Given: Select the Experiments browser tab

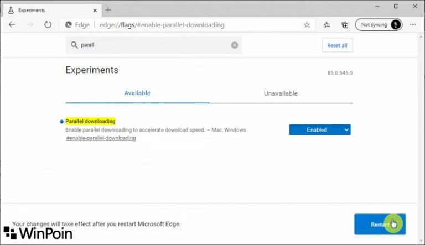Looking at the screenshot, I should point(53,11).
